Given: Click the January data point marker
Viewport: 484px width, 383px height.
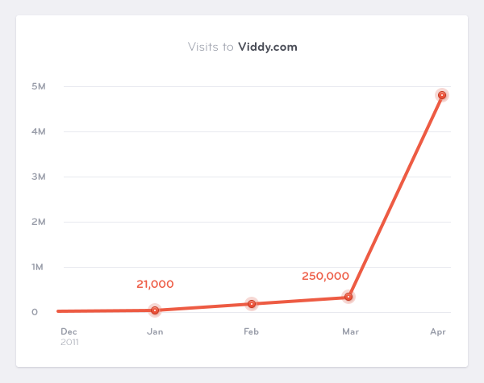Looking at the screenshot, I should point(155,310).
